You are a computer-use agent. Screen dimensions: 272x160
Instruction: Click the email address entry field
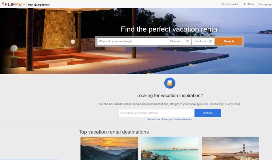(x=156, y=113)
